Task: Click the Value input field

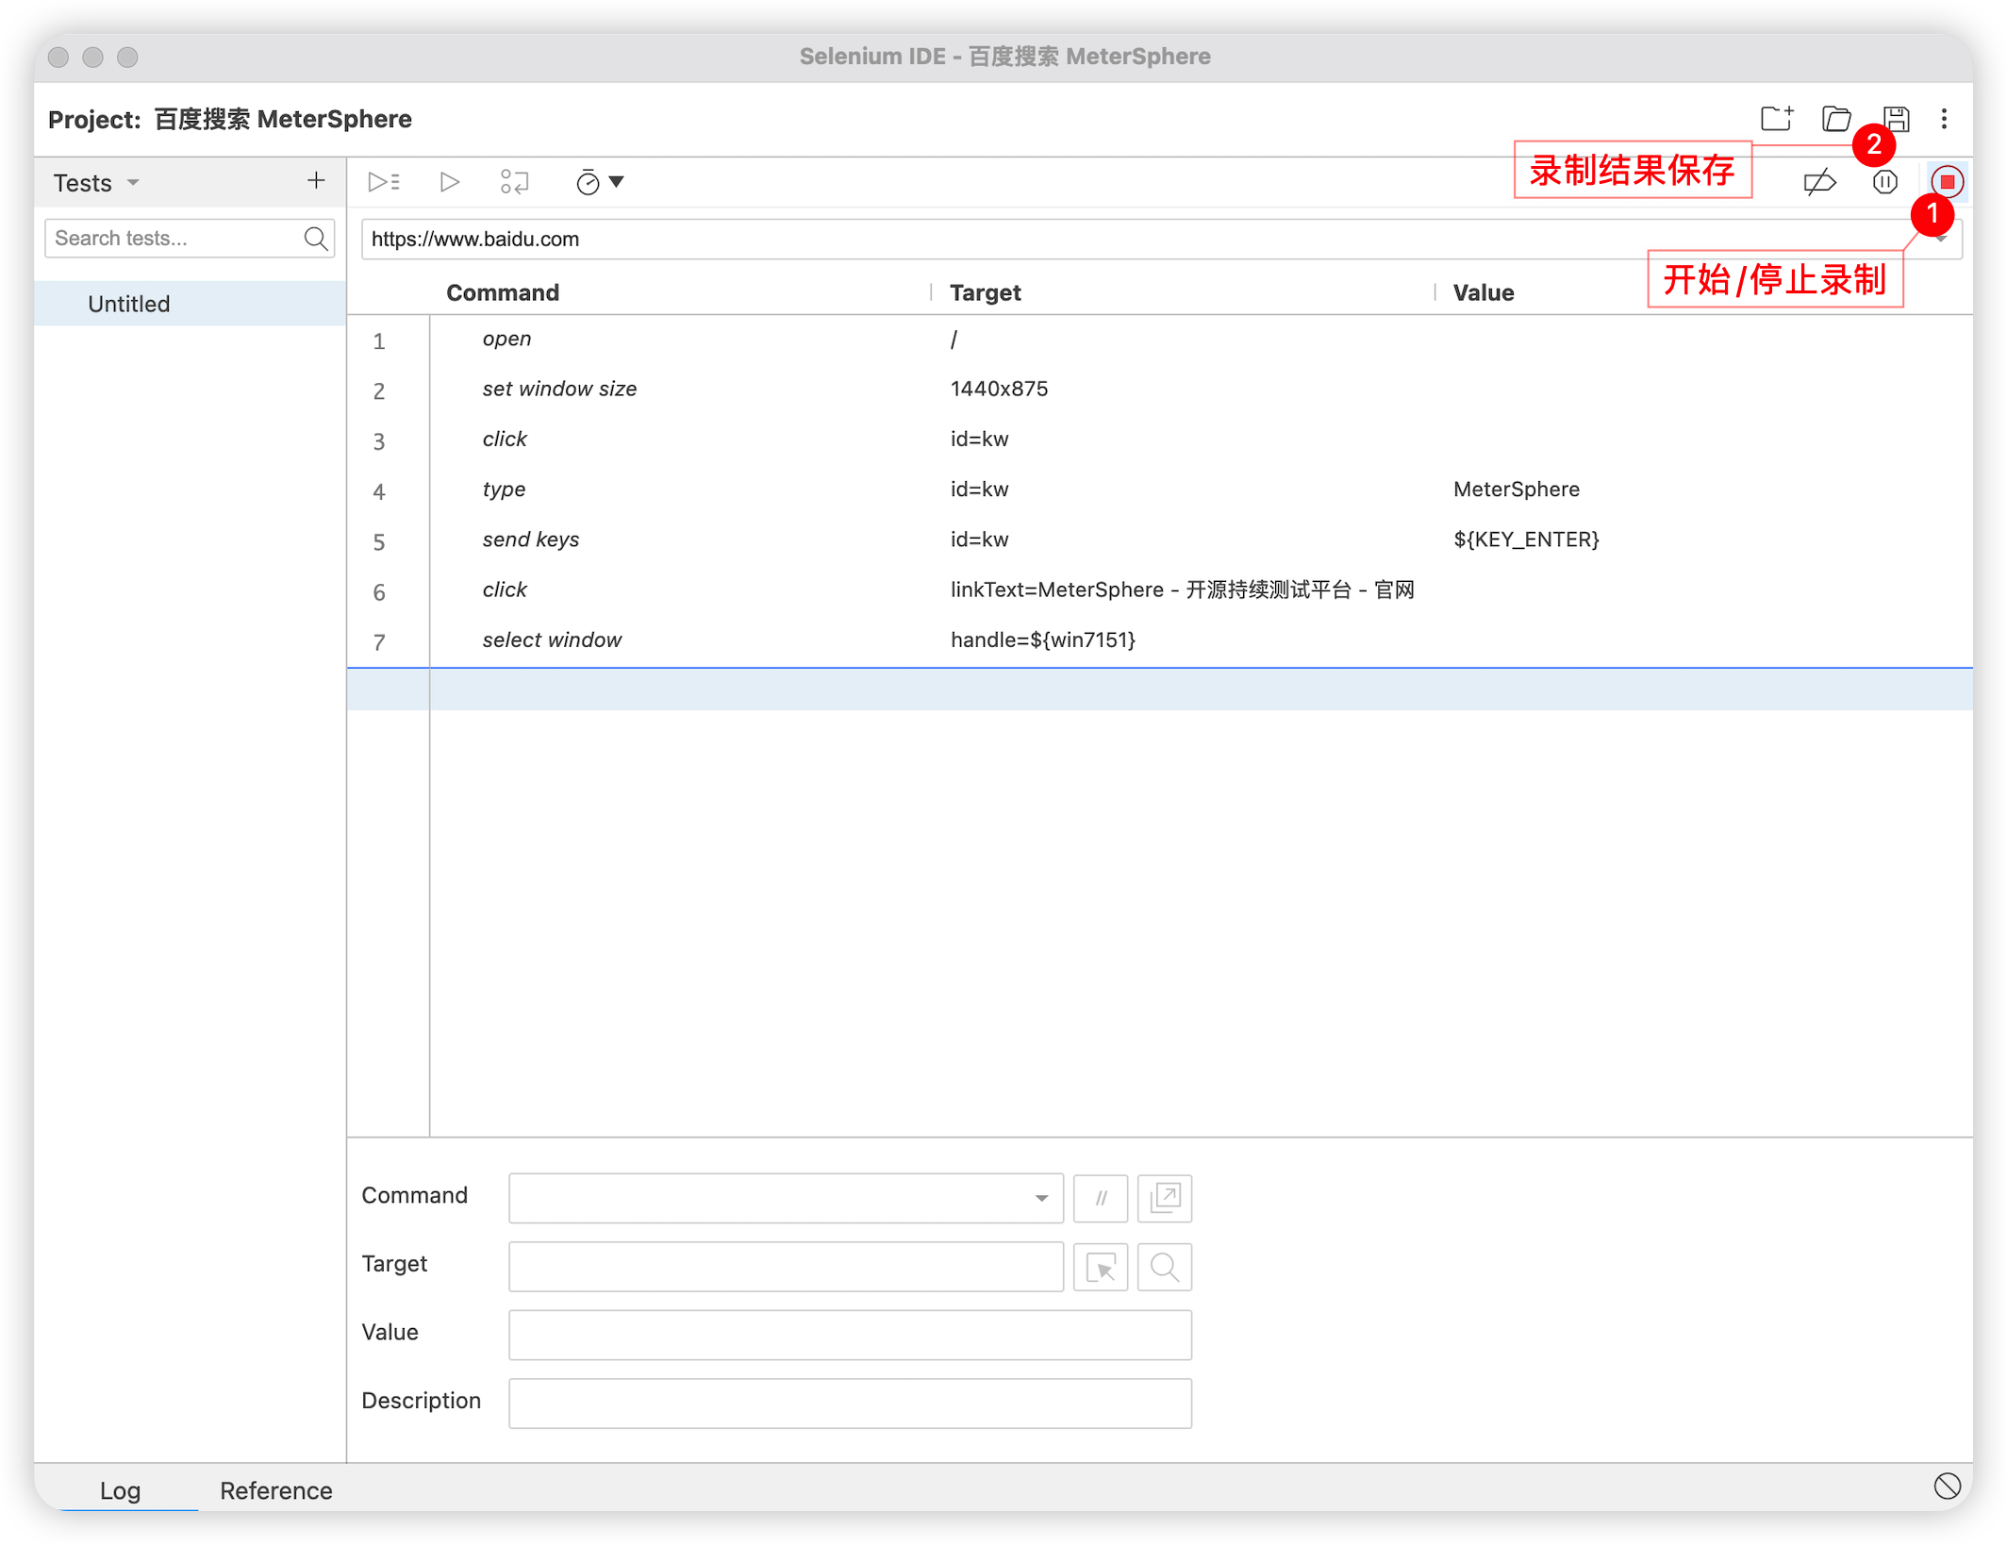Action: (850, 1335)
